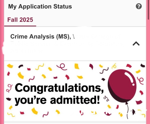150x124 pixels.
Task: Click the vertical scrollbar thumb at right edge
Action: click(149, 9)
